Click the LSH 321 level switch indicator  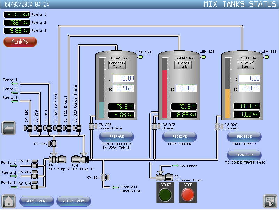click(x=141, y=57)
